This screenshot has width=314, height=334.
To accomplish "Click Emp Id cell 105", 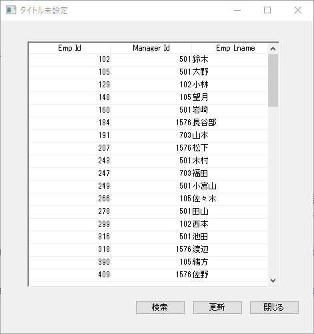I will 69,72.
